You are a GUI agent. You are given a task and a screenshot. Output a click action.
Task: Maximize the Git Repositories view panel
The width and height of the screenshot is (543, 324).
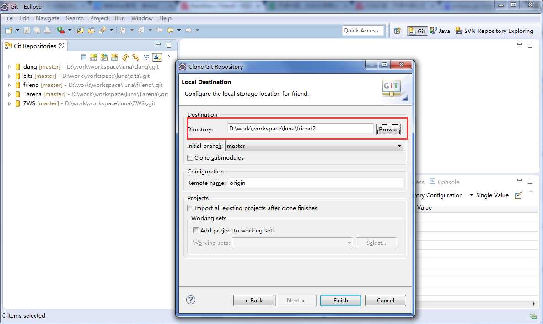pos(169,45)
